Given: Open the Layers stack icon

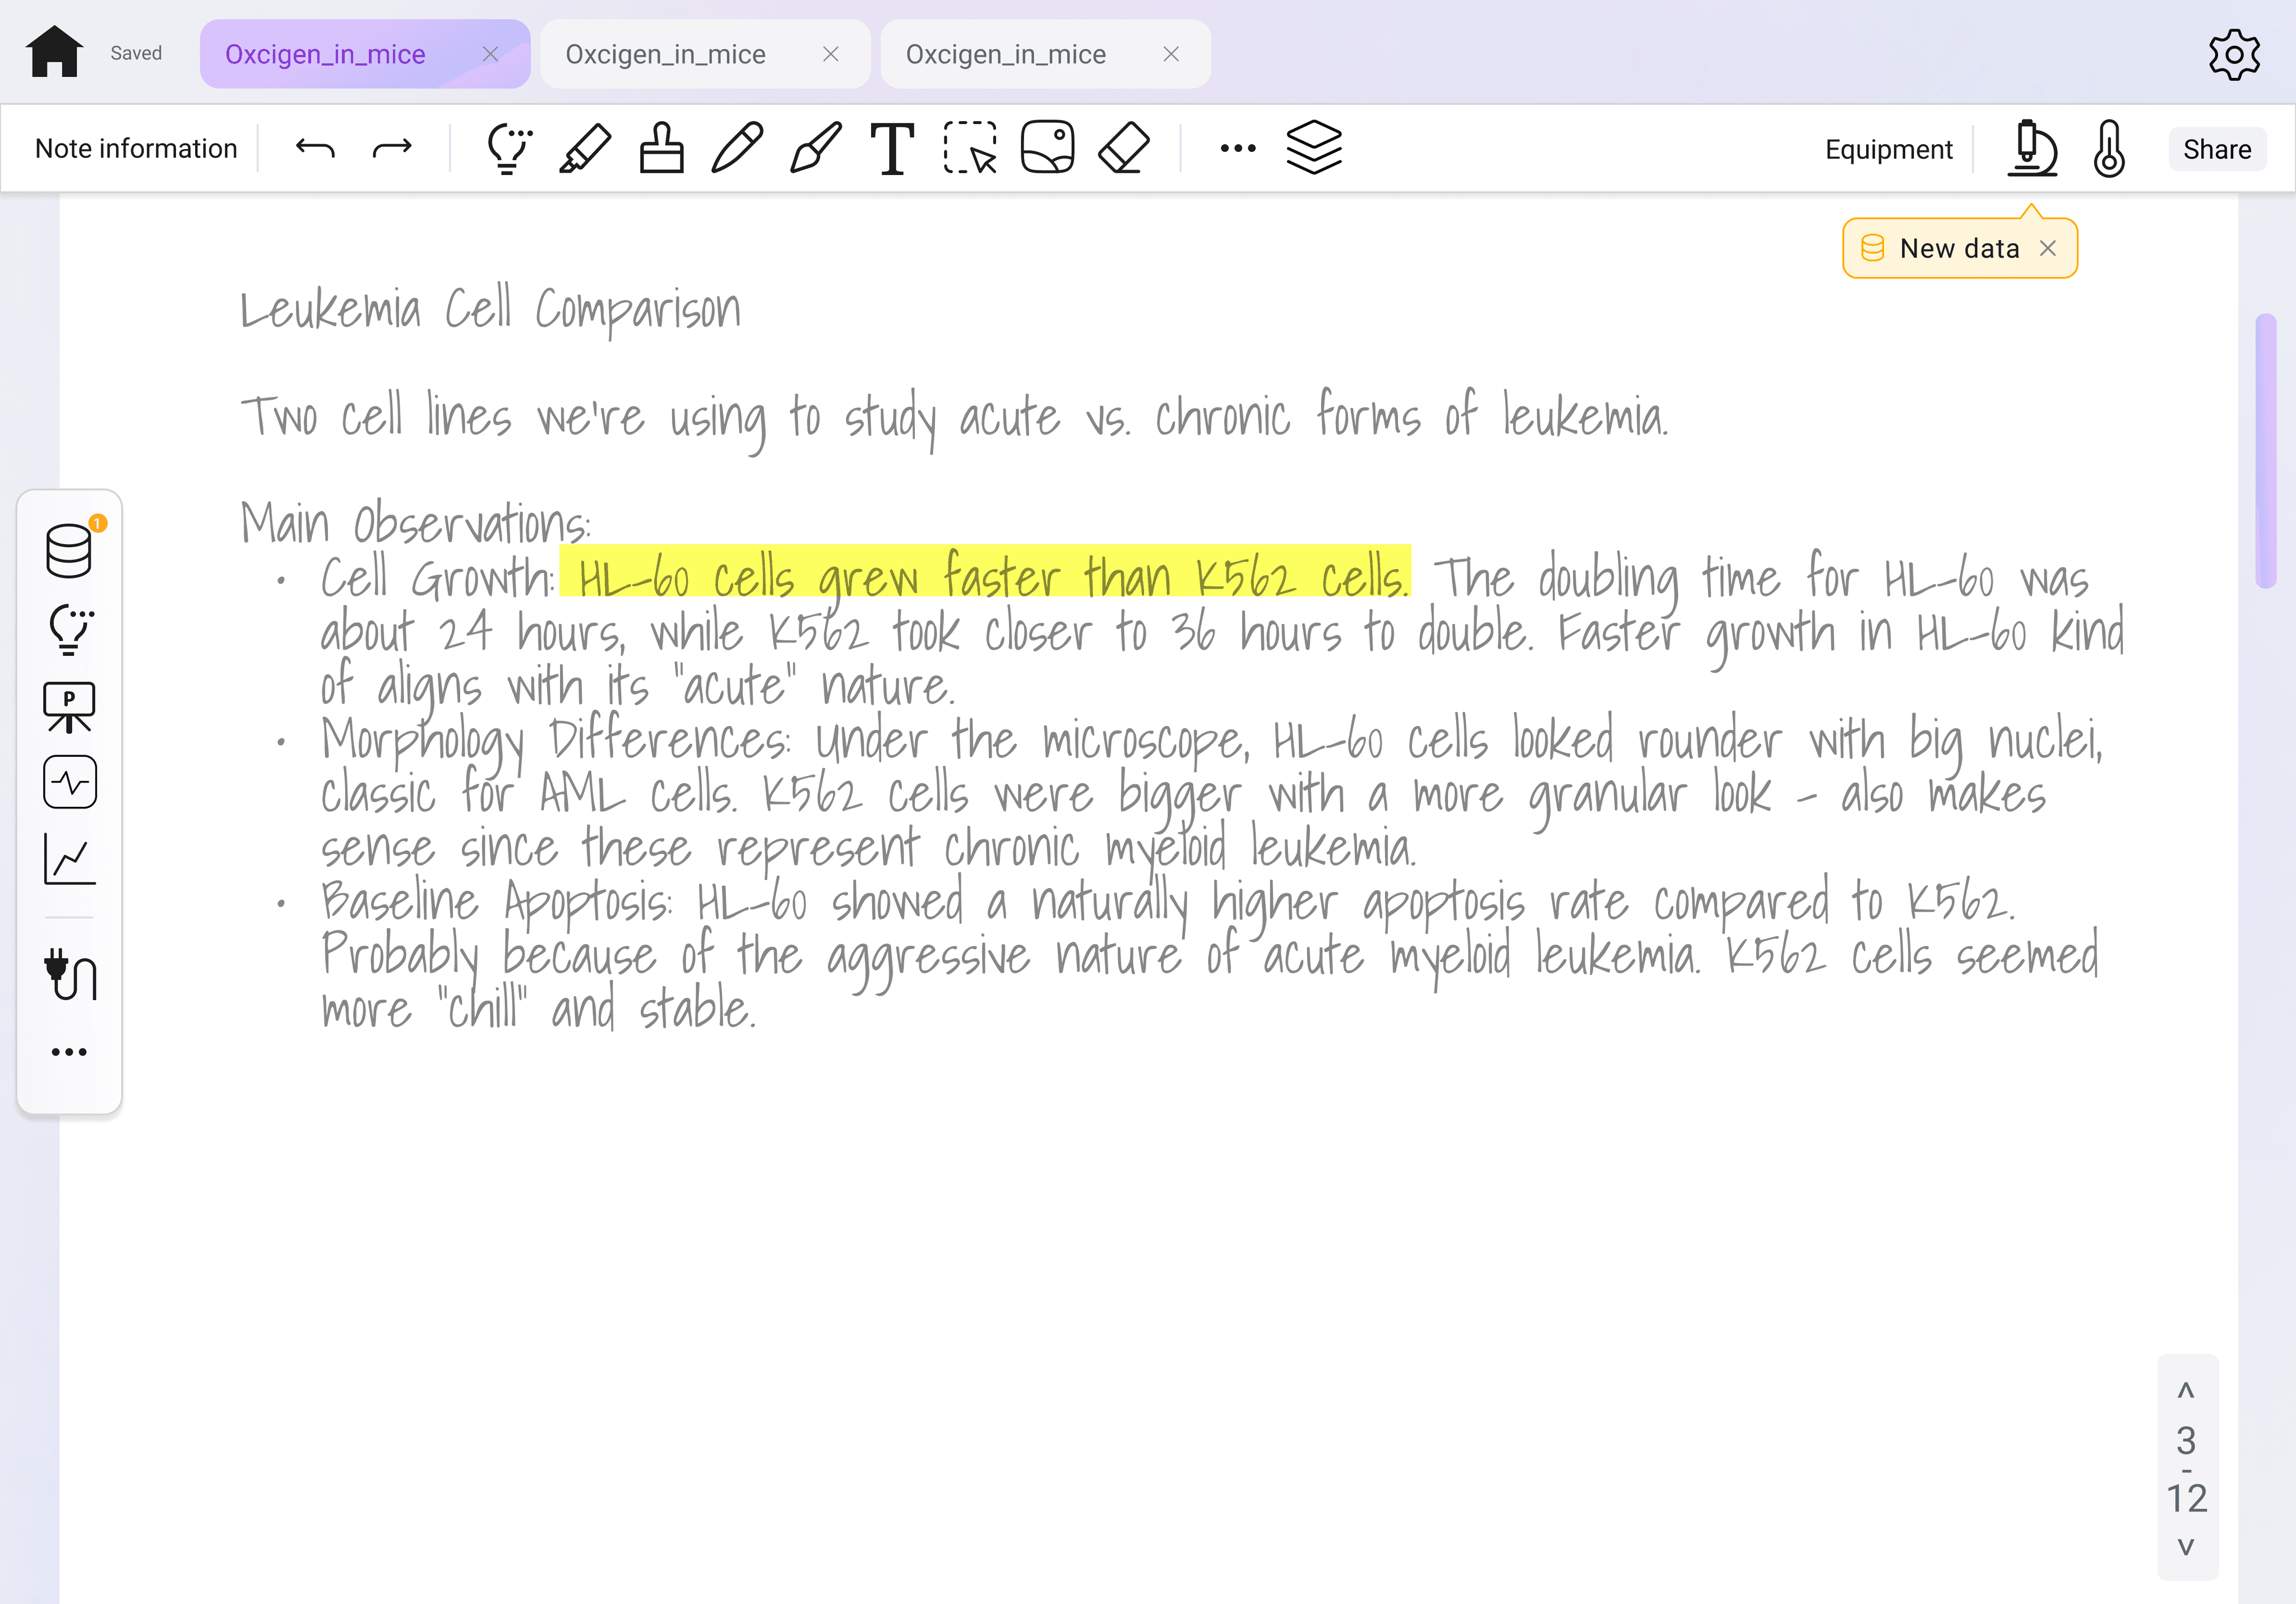Looking at the screenshot, I should [1314, 148].
